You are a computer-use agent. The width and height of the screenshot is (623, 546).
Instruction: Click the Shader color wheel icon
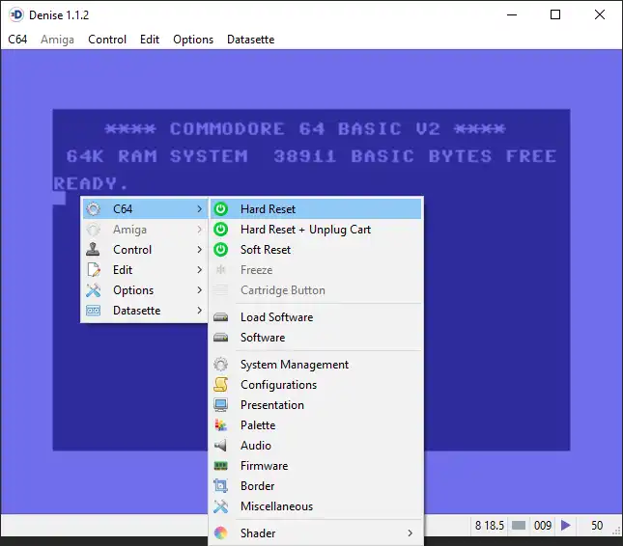coord(220,532)
